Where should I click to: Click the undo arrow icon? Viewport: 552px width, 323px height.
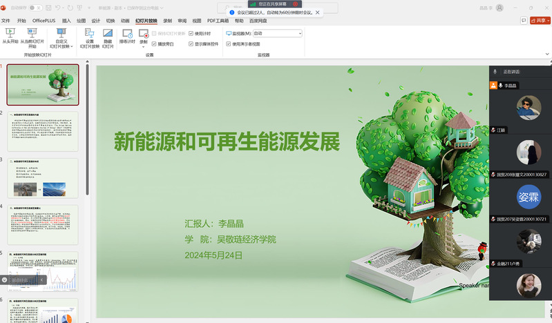pos(57,8)
